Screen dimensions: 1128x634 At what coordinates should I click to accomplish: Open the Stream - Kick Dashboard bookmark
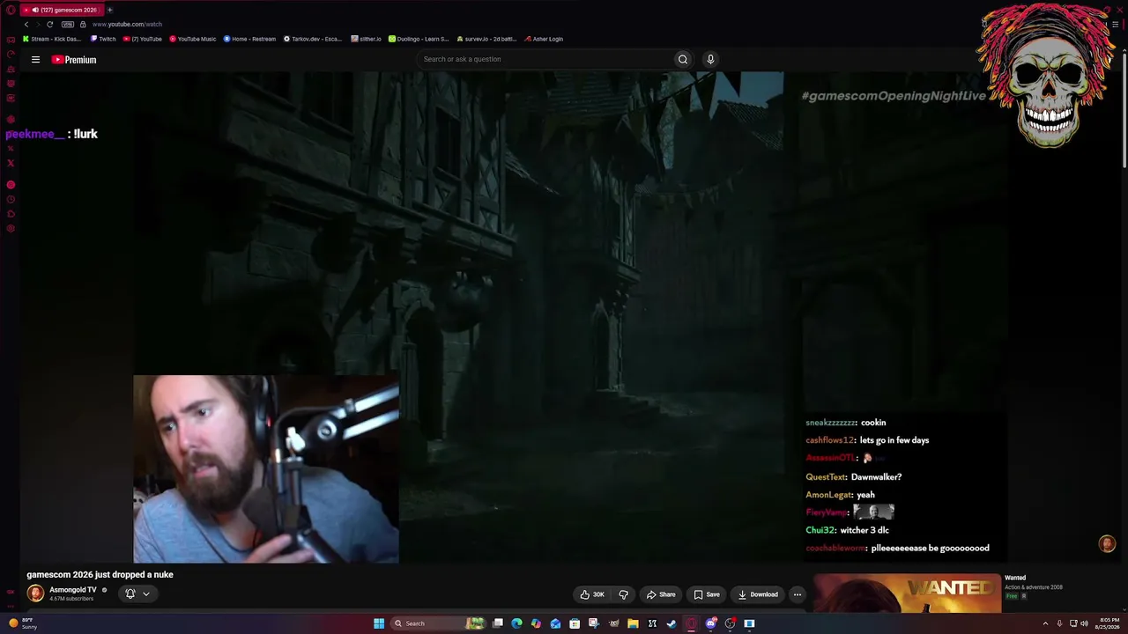pos(52,39)
